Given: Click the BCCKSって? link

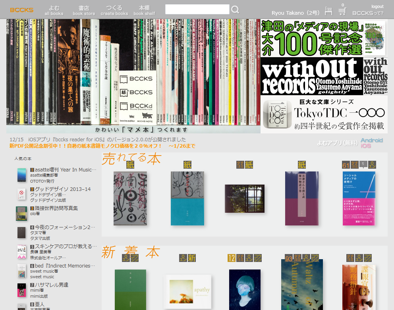Looking at the screenshot, I should click(368, 13).
